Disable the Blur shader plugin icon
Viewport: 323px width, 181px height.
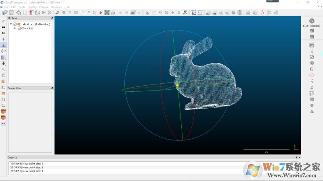tap(312, 21)
